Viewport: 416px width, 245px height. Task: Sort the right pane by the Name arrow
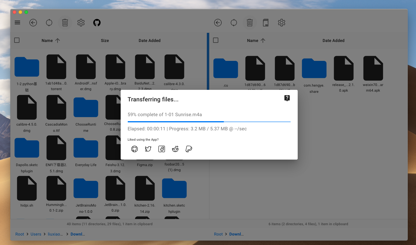(x=263, y=40)
